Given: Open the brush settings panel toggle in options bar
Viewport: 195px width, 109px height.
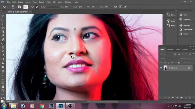Looking at the screenshot, I should pyautogui.click(x=19, y=7).
